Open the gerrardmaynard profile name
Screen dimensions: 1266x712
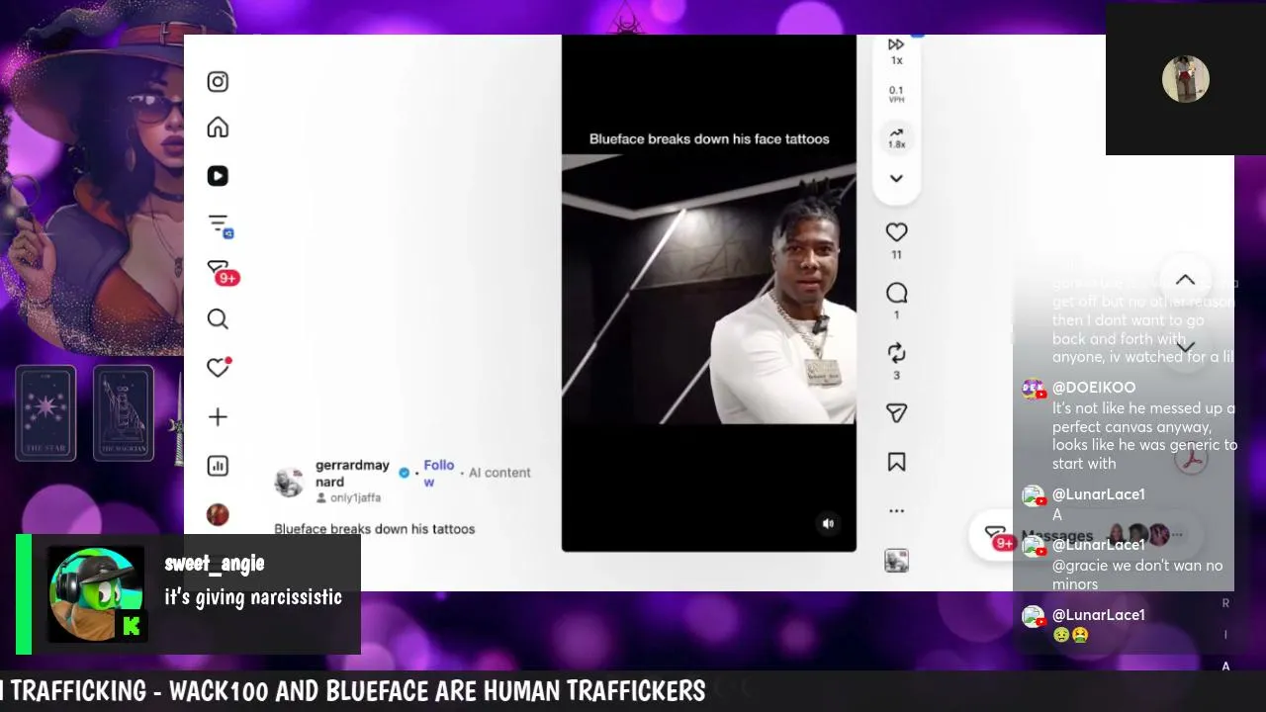pos(352,473)
